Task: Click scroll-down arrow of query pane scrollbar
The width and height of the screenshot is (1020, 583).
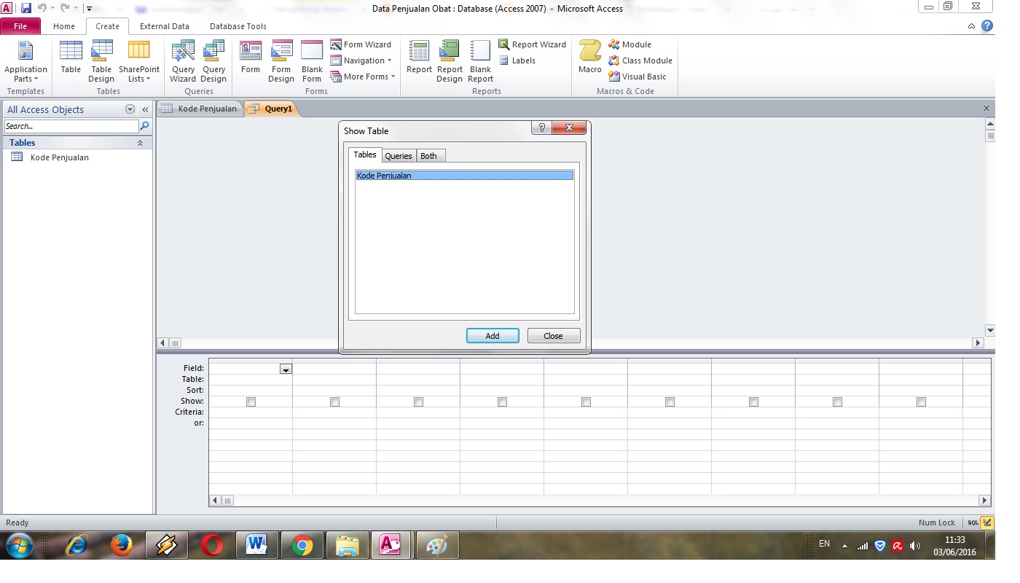Action: [x=989, y=330]
